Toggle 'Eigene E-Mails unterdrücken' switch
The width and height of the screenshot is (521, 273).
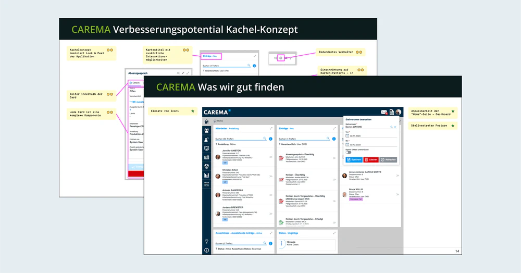click(348, 152)
